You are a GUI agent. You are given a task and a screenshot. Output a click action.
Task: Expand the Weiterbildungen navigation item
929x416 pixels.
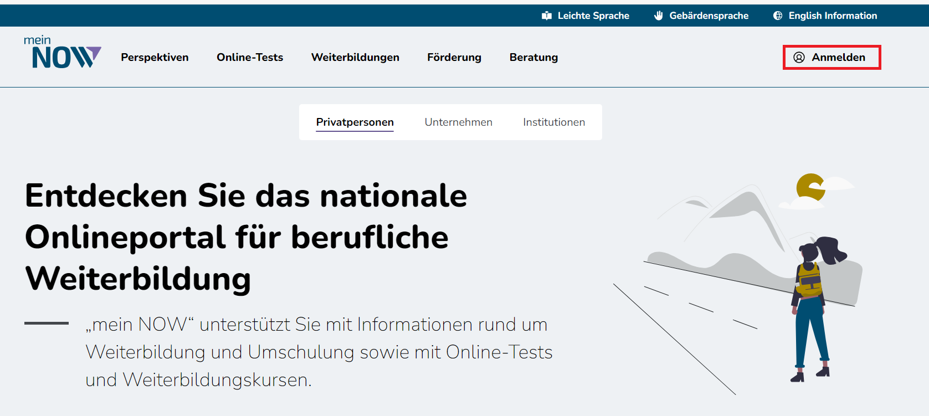[355, 58]
